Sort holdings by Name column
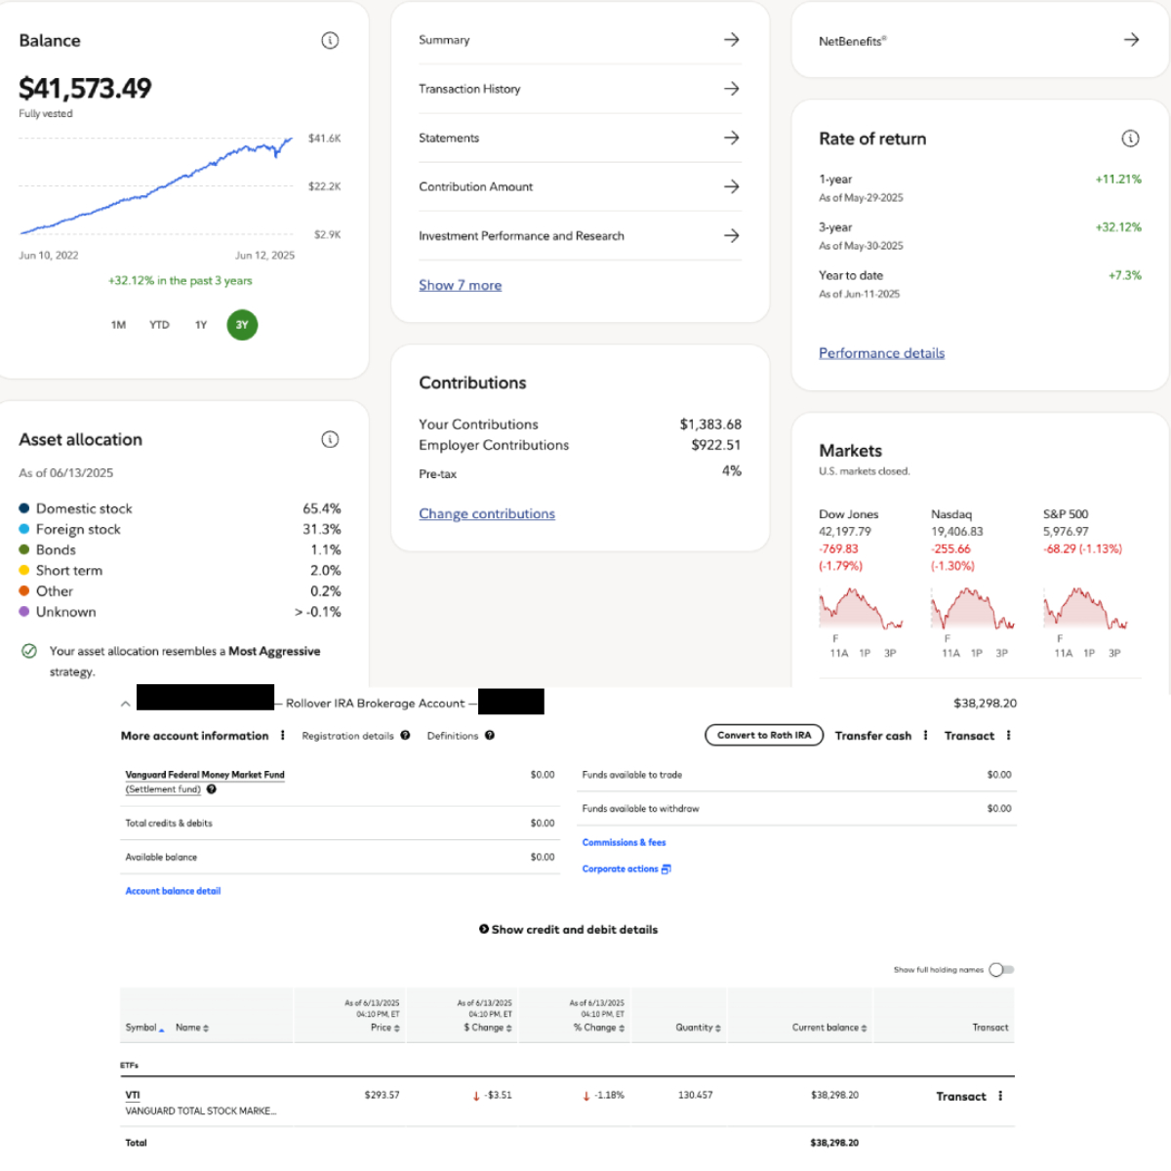Viewport: 1171px width, 1171px height. (x=192, y=1028)
